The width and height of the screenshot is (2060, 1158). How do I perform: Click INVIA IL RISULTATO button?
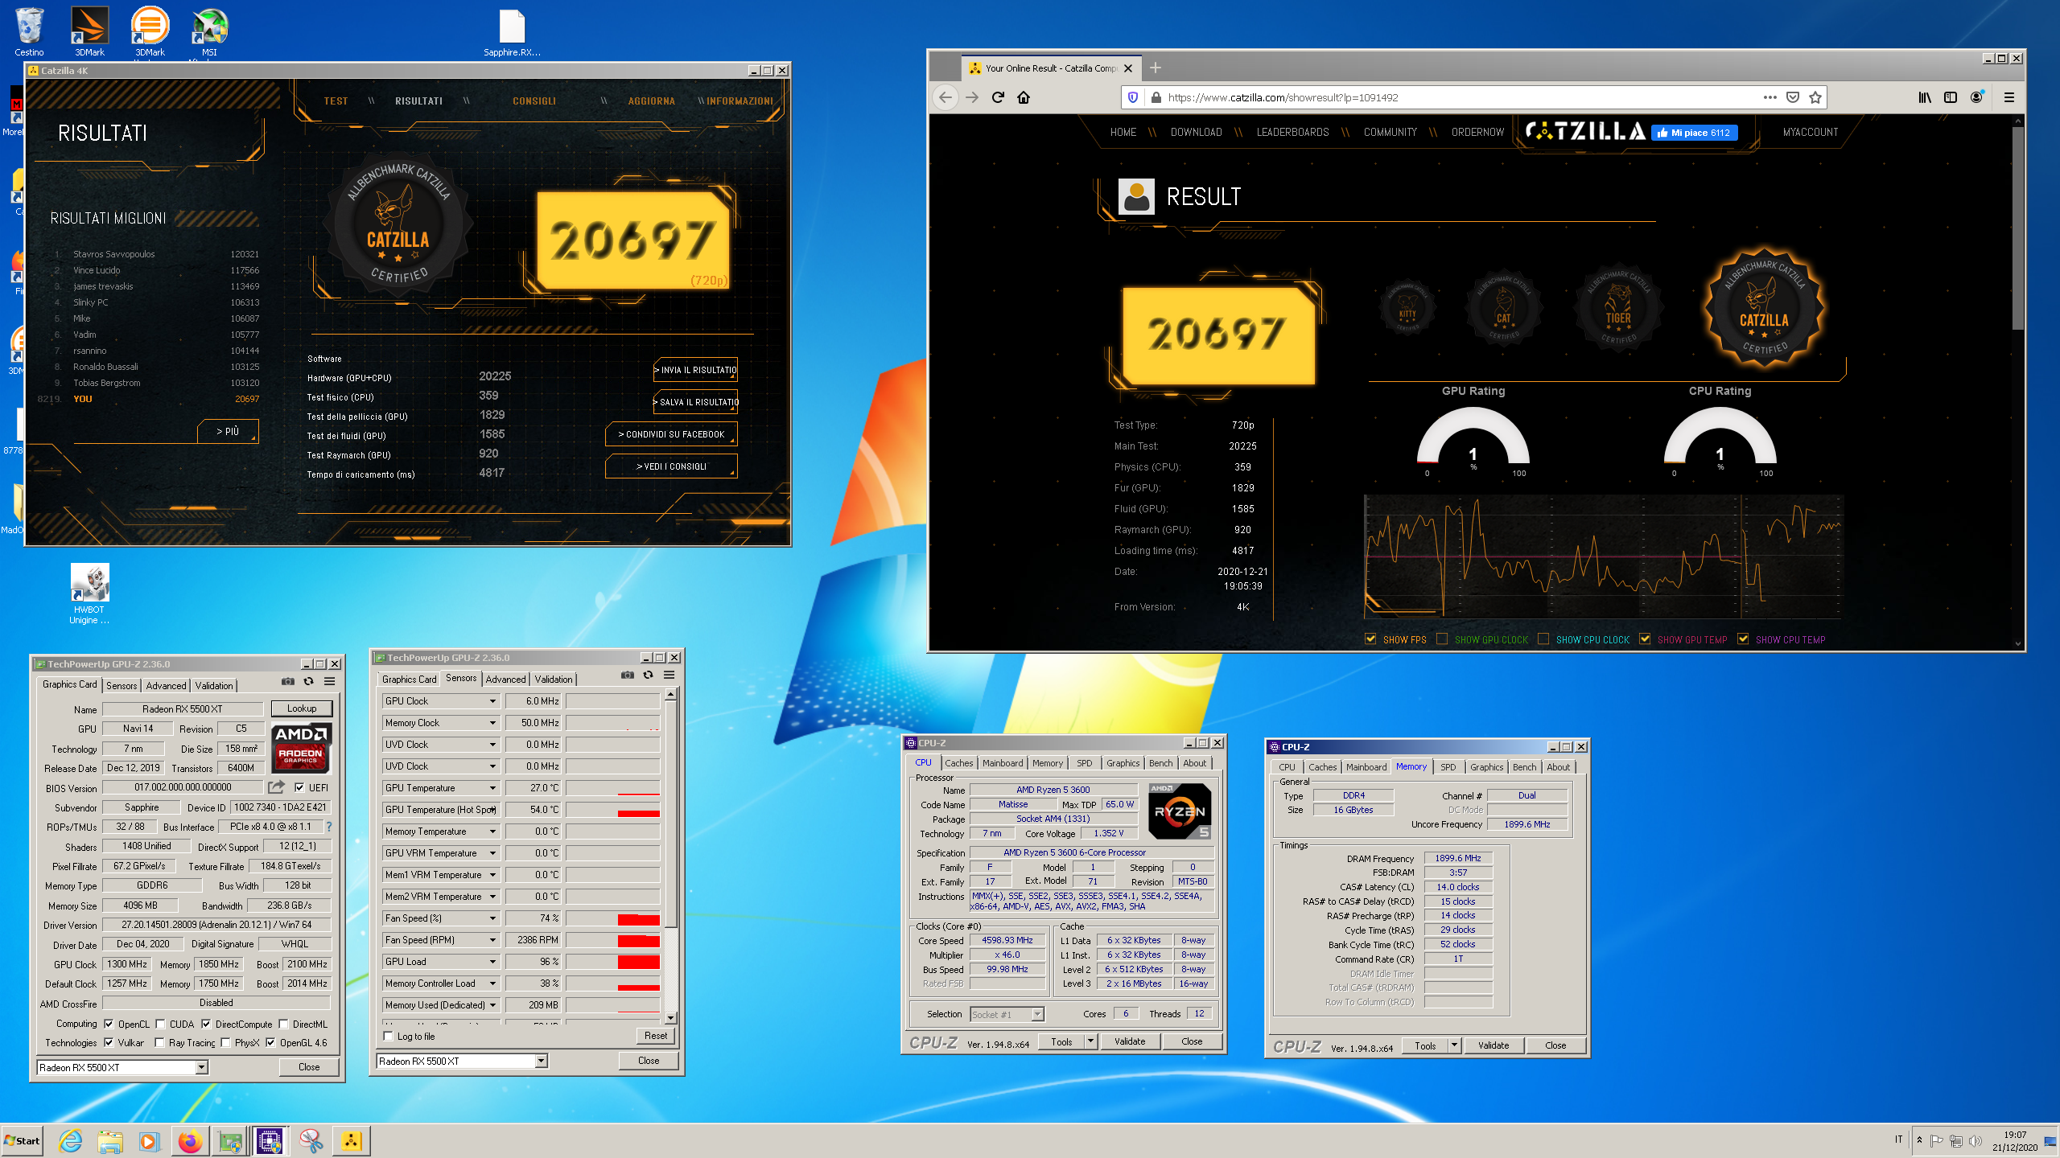pyautogui.click(x=695, y=370)
